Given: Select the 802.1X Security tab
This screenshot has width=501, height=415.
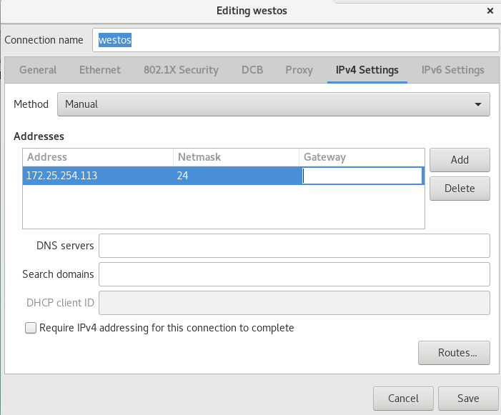Looking at the screenshot, I should point(181,70).
